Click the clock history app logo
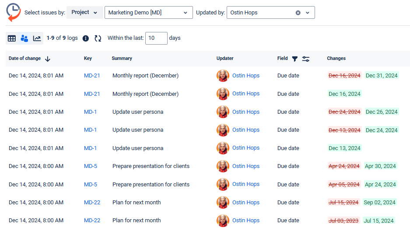The width and height of the screenshot is (410, 231). (x=13, y=12)
